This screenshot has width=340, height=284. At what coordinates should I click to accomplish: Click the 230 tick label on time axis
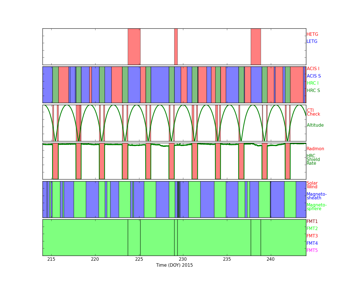(183, 259)
